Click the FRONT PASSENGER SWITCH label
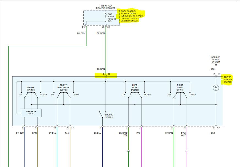This screenshot has width=240, height=167. [x=63, y=87]
